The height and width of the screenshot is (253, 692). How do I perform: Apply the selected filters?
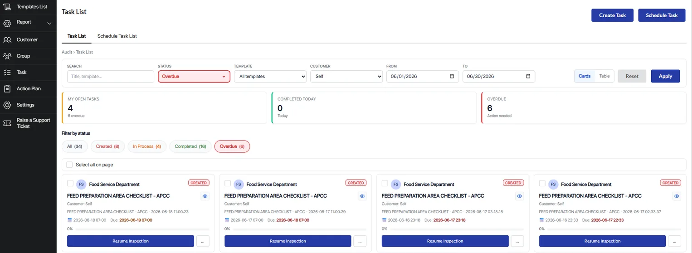tap(665, 76)
